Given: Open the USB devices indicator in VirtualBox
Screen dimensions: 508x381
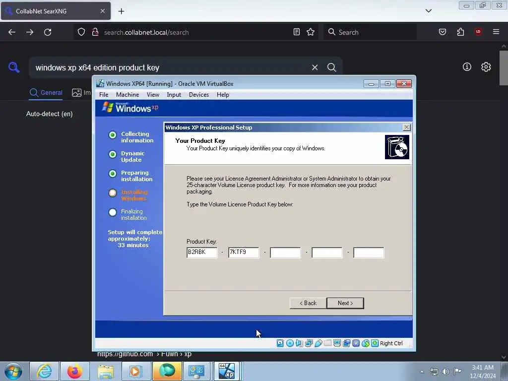Looking at the screenshot, I should (x=318, y=343).
